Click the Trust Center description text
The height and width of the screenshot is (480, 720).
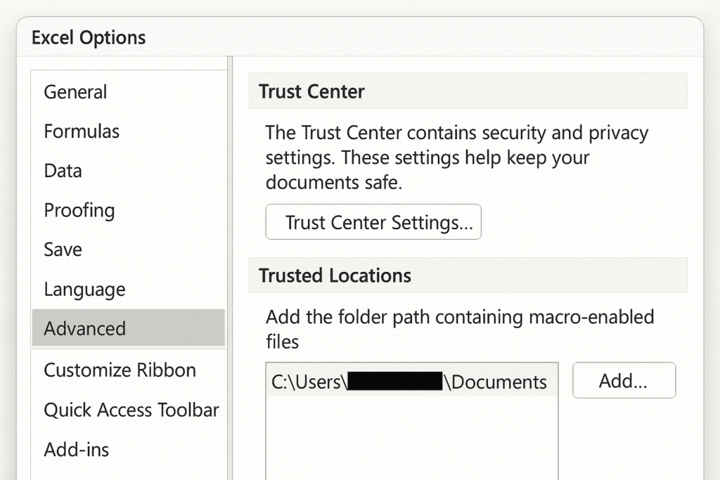[x=456, y=157]
